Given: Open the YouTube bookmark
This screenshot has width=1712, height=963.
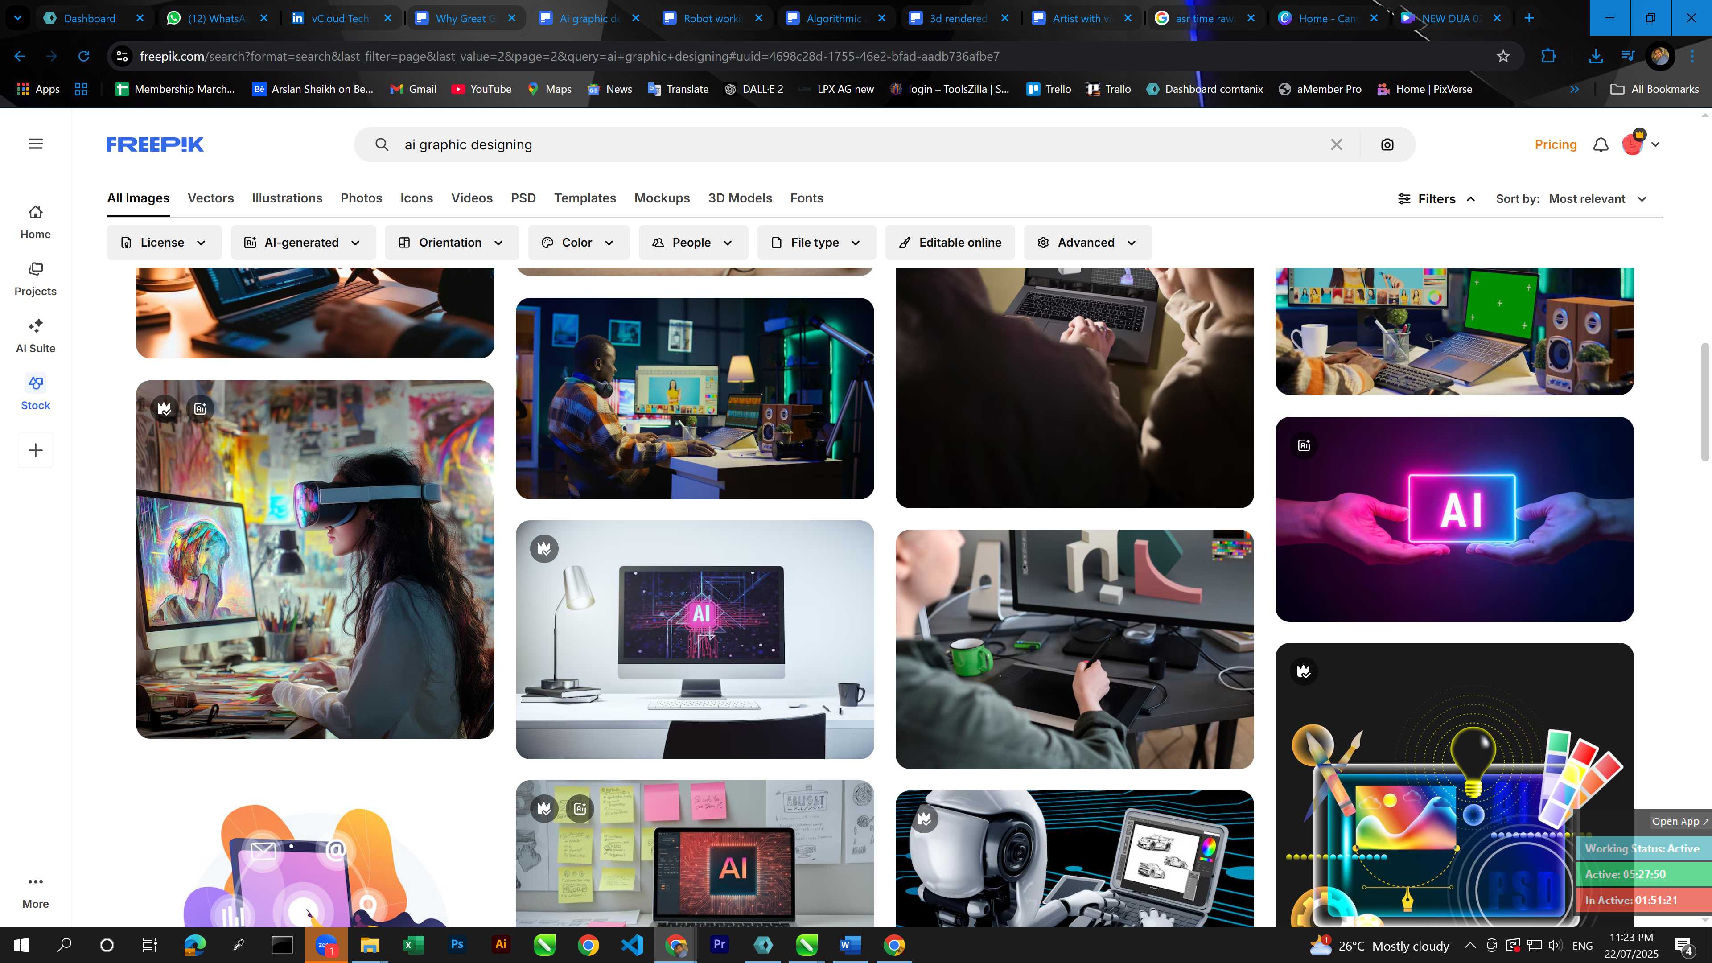Looking at the screenshot, I should (x=481, y=89).
